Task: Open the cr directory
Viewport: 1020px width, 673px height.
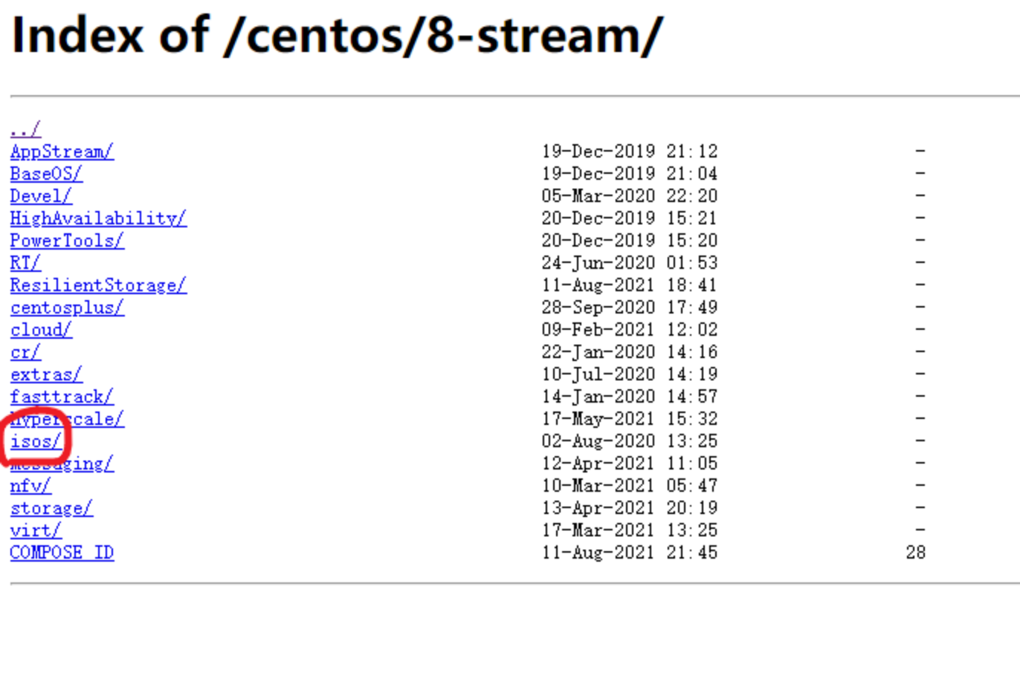Action: pos(25,352)
